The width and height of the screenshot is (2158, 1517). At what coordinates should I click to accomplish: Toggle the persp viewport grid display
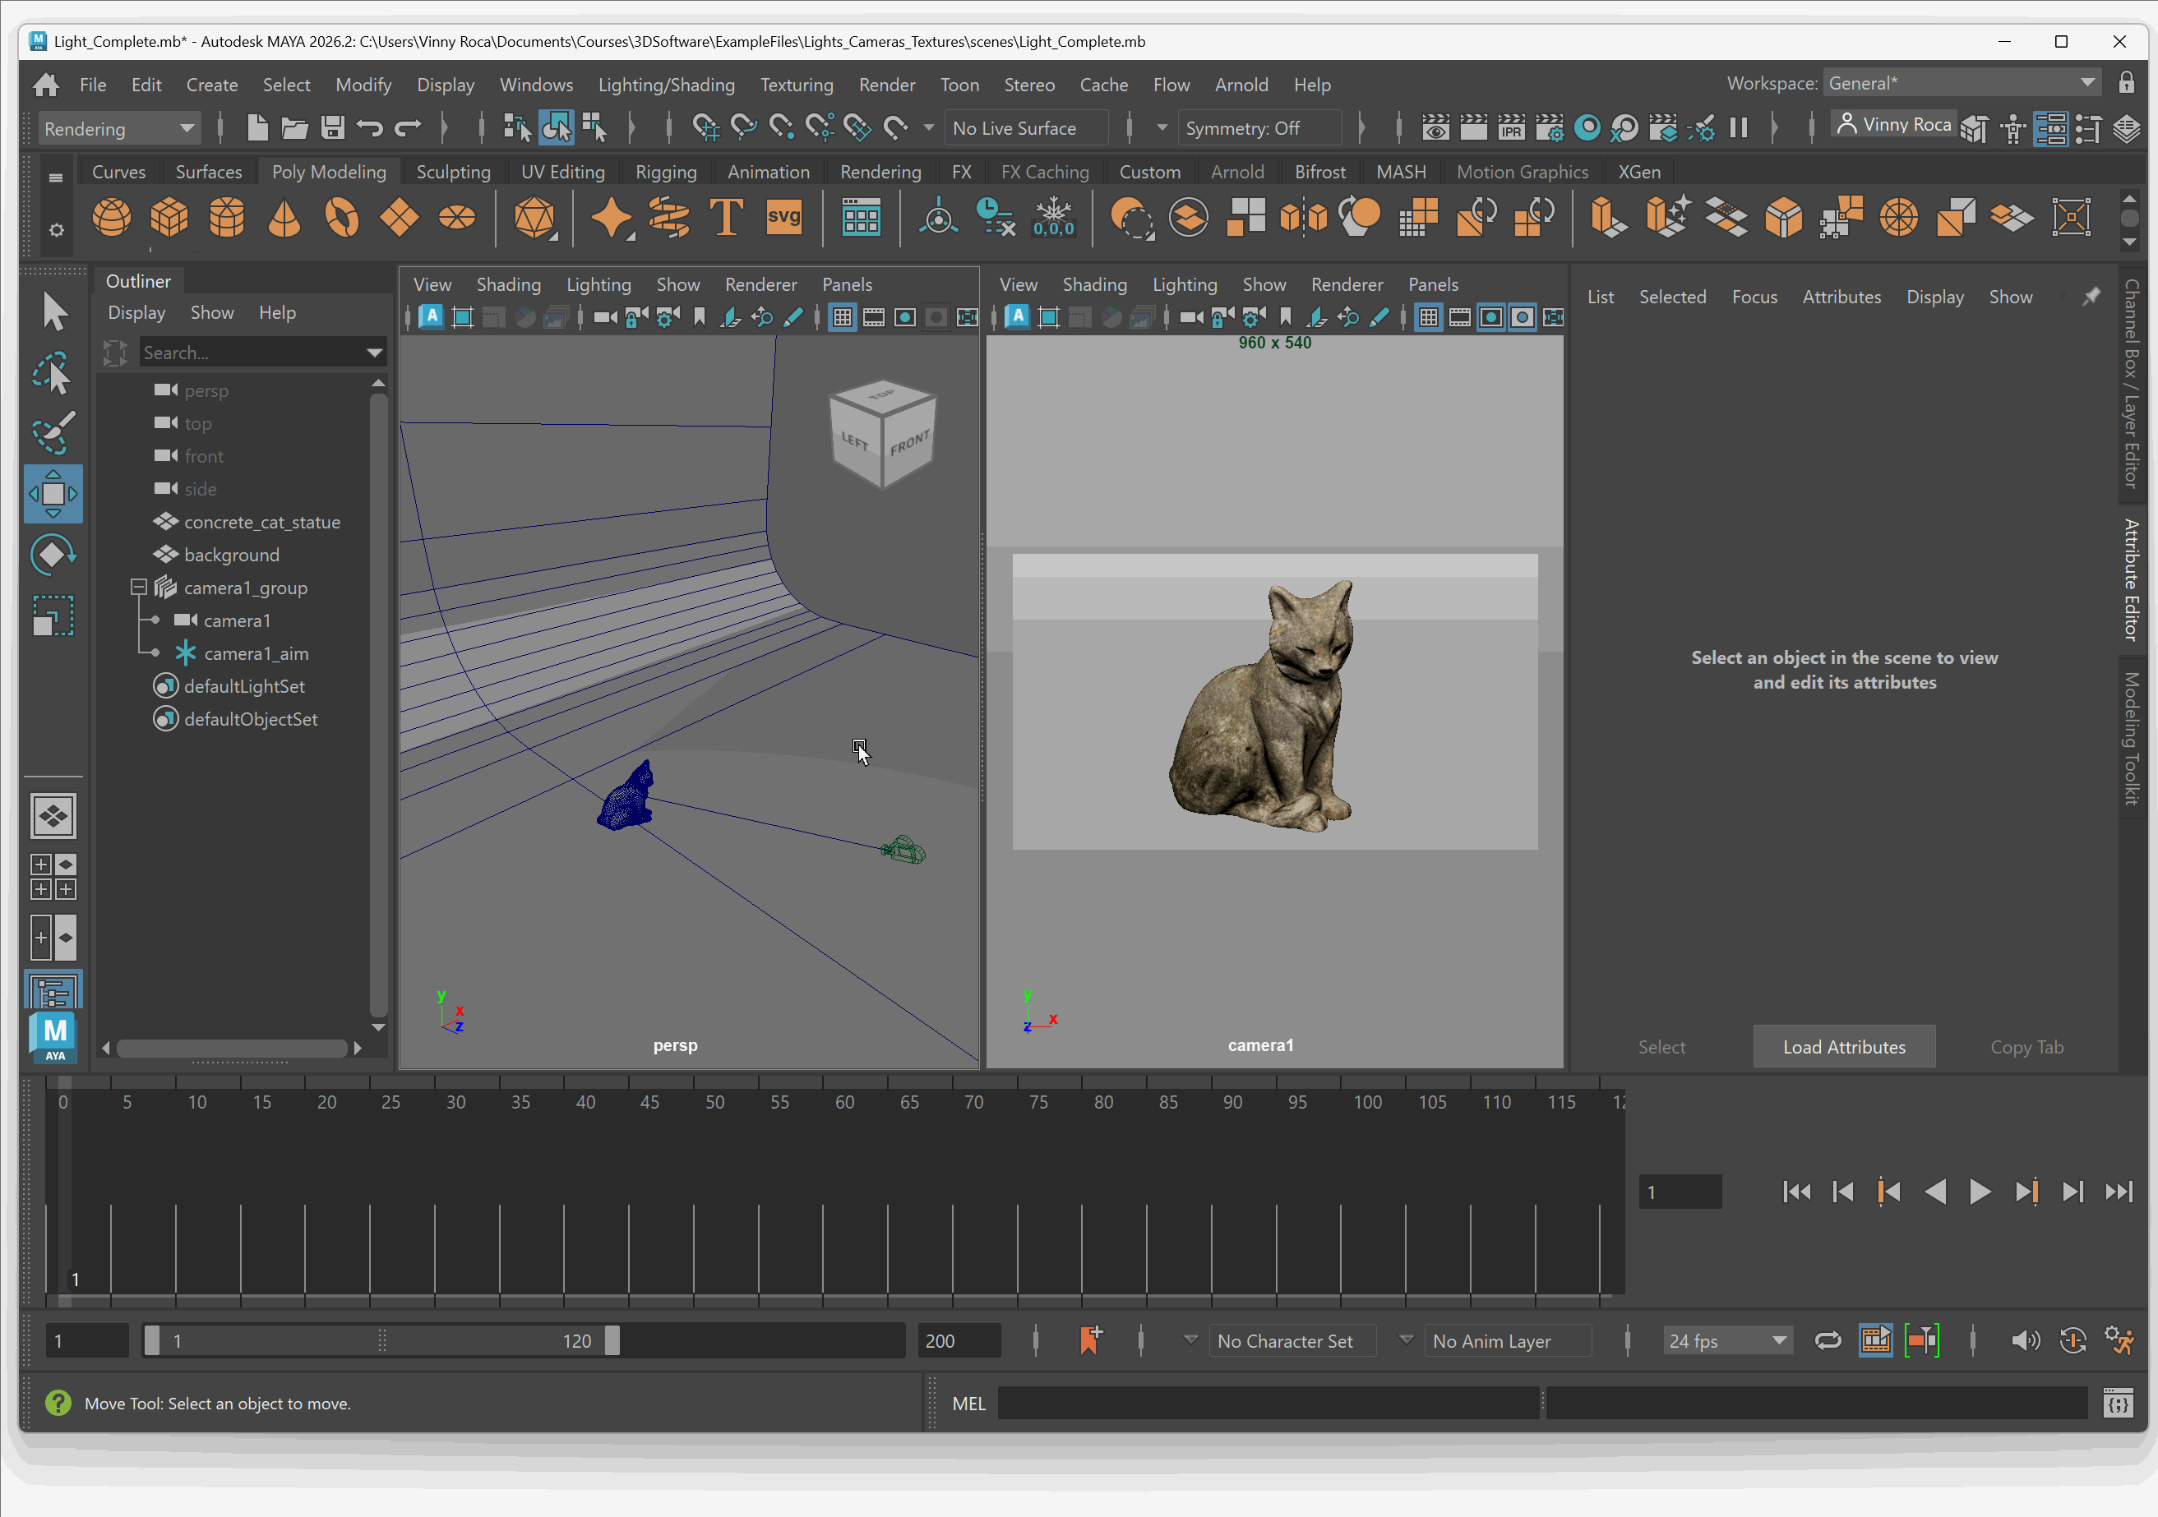[x=842, y=317]
